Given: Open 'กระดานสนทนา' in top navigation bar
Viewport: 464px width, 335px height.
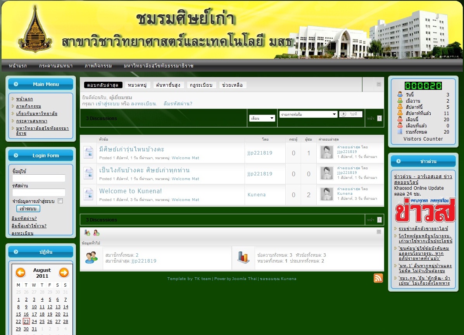Looking at the screenshot, I should (x=56, y=66).
